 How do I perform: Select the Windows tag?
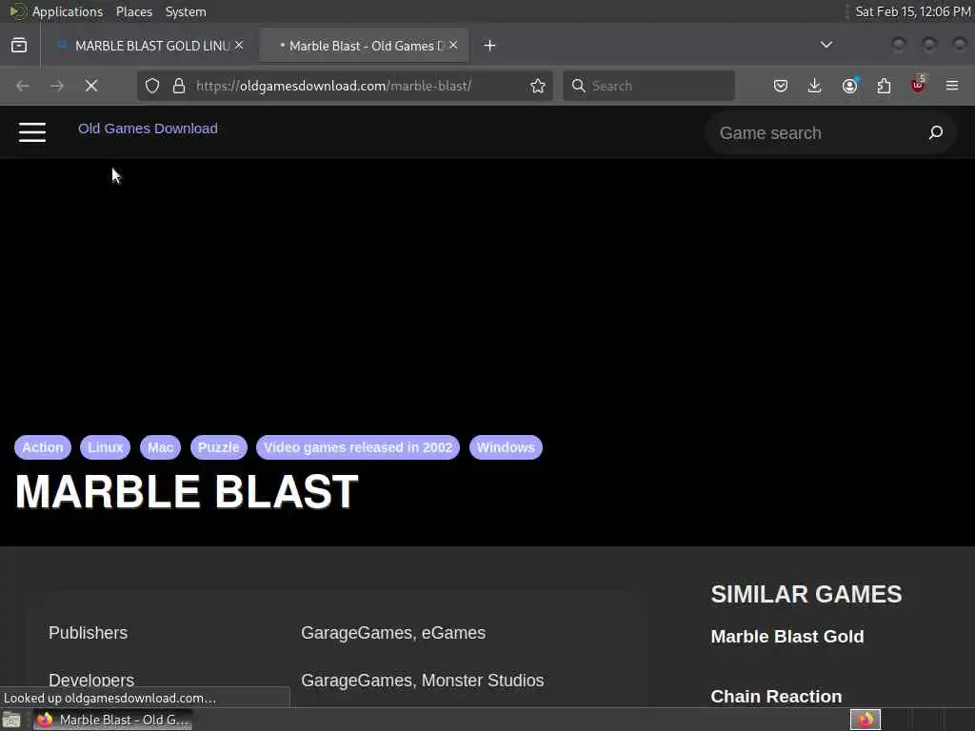[x=507, y=447]
